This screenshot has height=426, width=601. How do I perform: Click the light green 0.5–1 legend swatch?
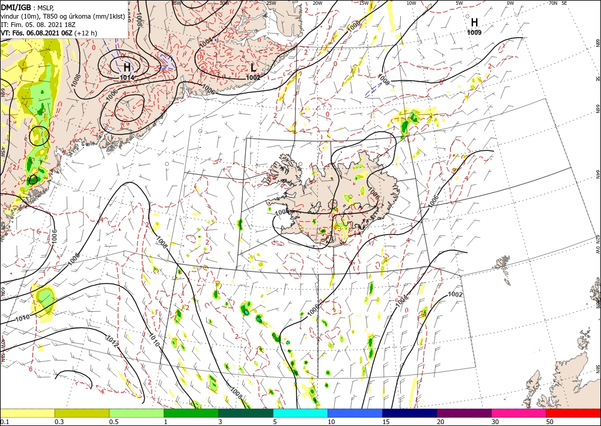click(x=136, y=413)
